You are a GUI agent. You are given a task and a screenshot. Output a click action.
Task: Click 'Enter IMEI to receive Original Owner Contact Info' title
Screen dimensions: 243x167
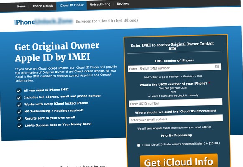point(172,46)
